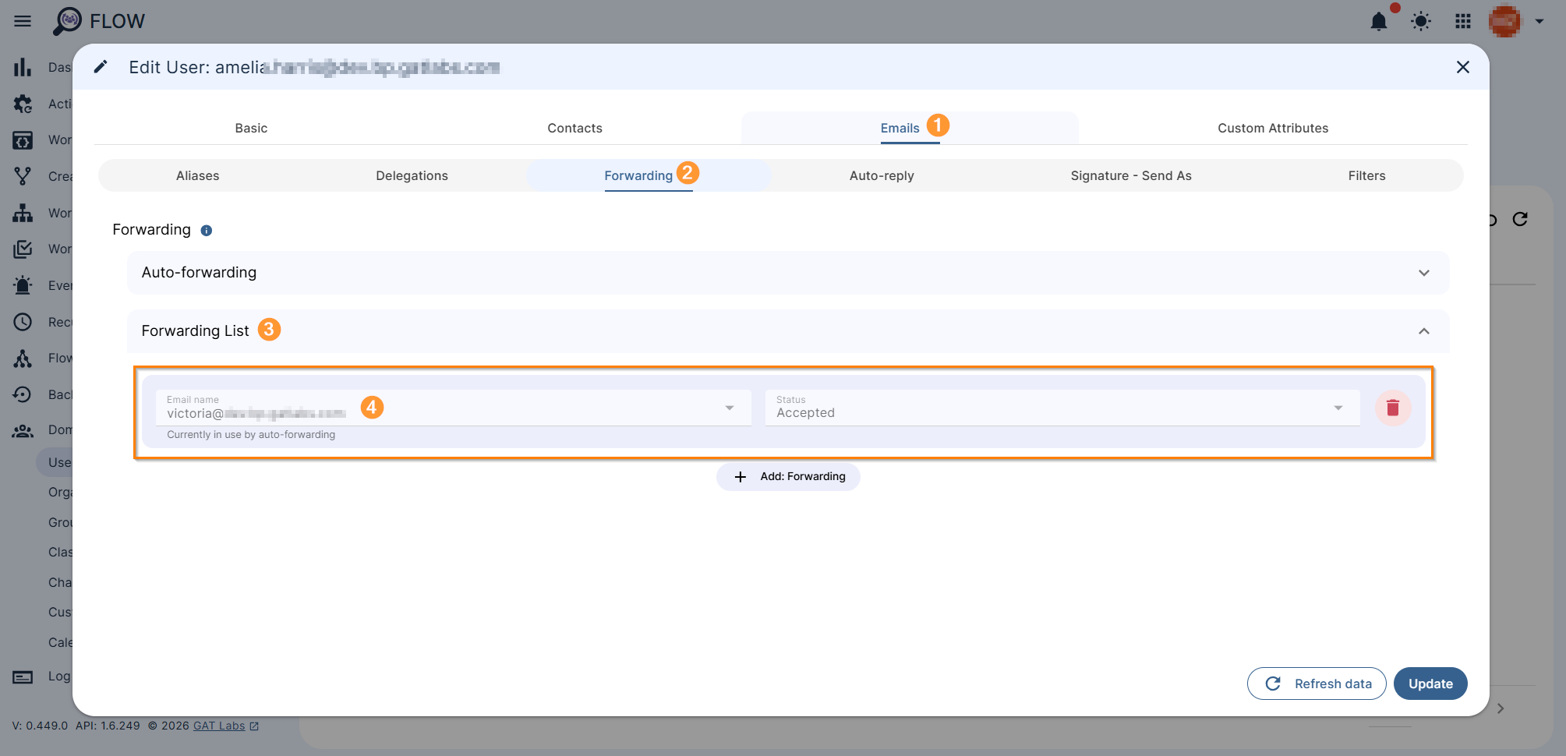Click the Forwarding info icon
This screenshot has height=756, width=1566.
click(x=207, y=231)
